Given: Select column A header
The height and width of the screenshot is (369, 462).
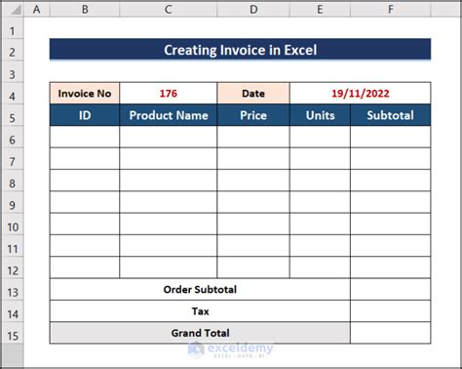Looking at the screenshot, I should tap(37, 9).
